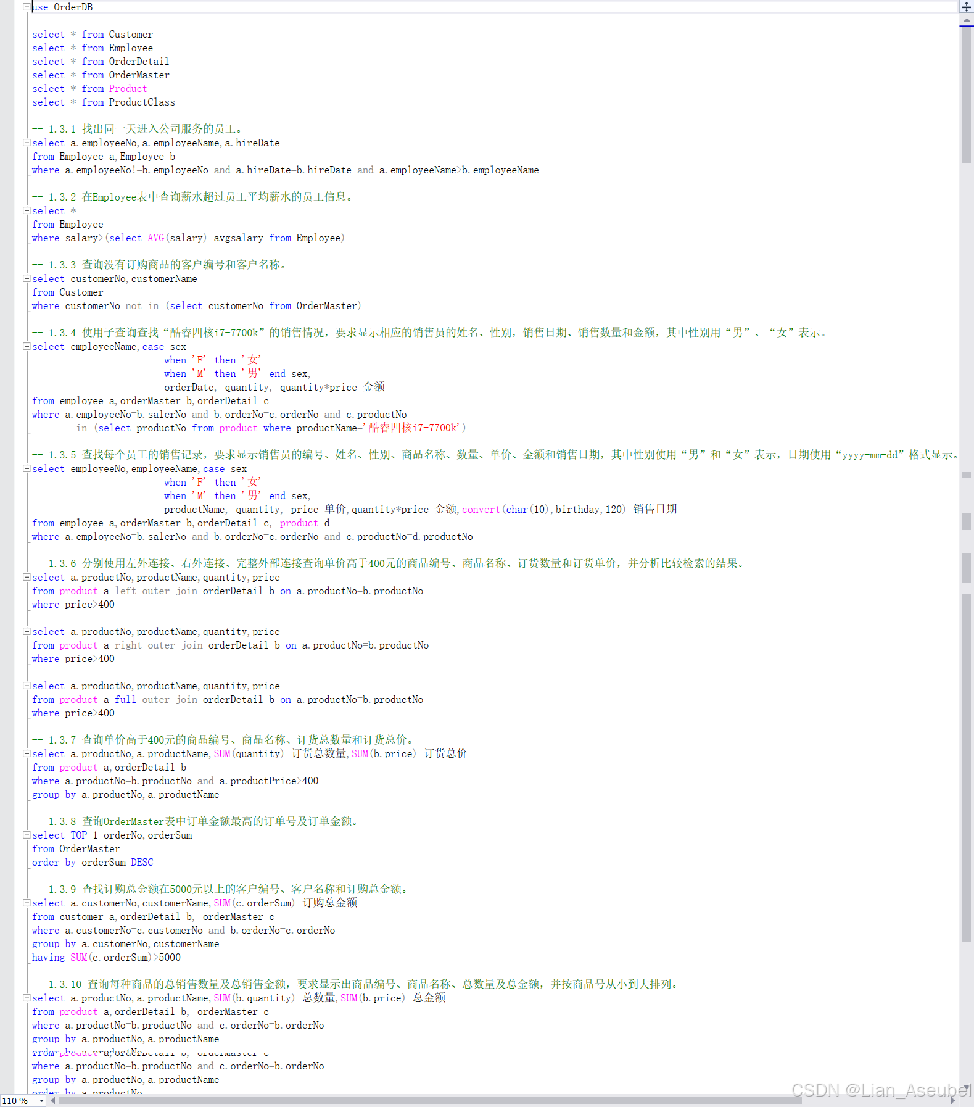Click the comment line starting '-- 1.3.10'
The width and height of the screenshot is (974, 1107).
357,984
